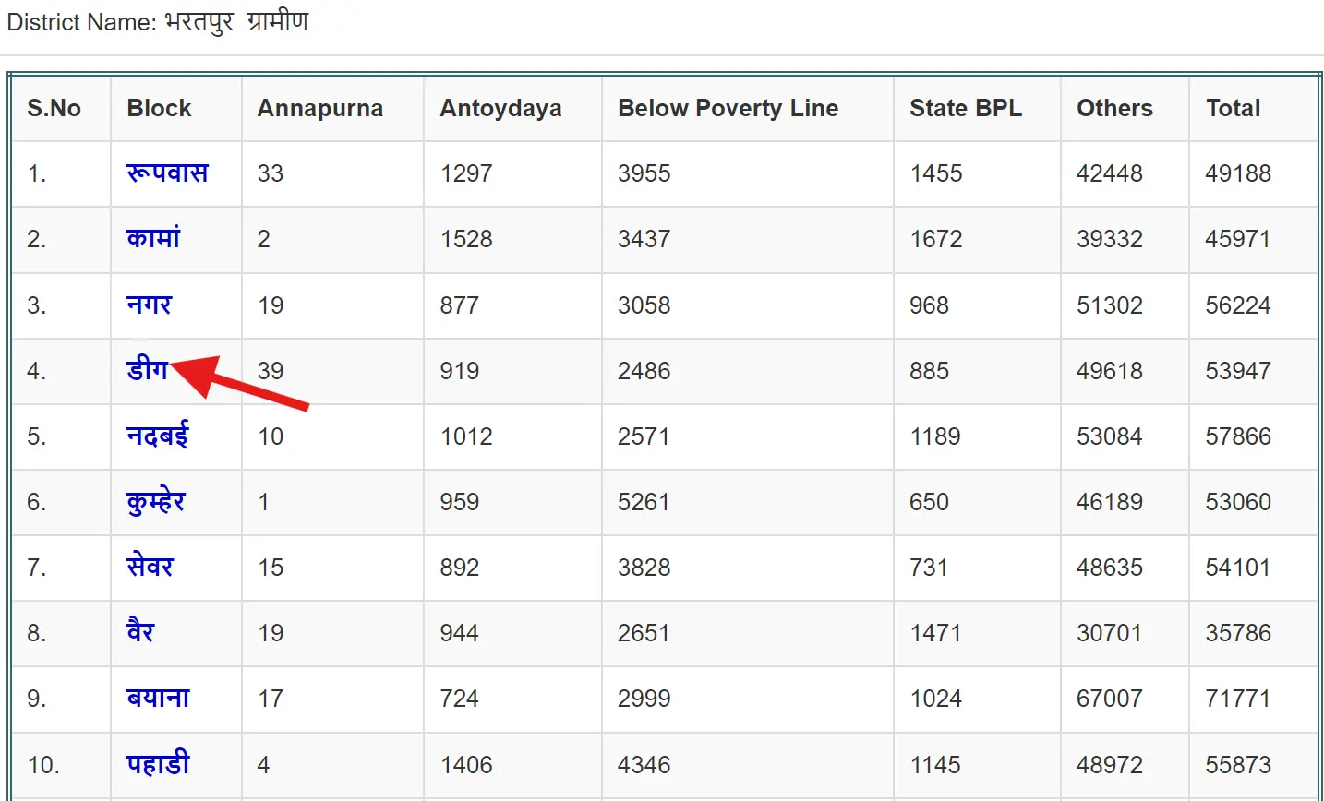Open the रूपवास block link

(167, 173)
